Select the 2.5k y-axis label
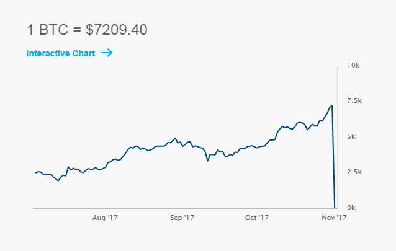 (354, 172)
